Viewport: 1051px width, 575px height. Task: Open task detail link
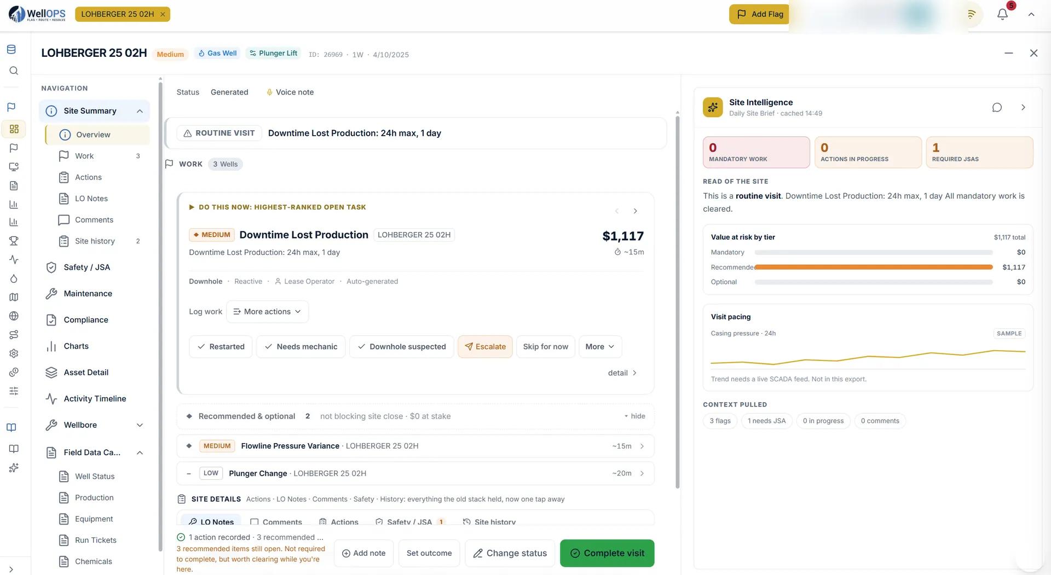[x=622, y=373]
